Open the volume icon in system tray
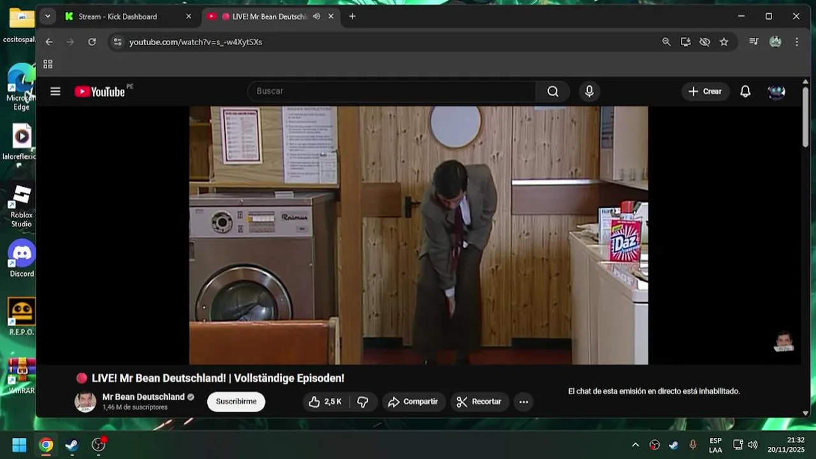This screenshot has width=816, height=459. 752,444
